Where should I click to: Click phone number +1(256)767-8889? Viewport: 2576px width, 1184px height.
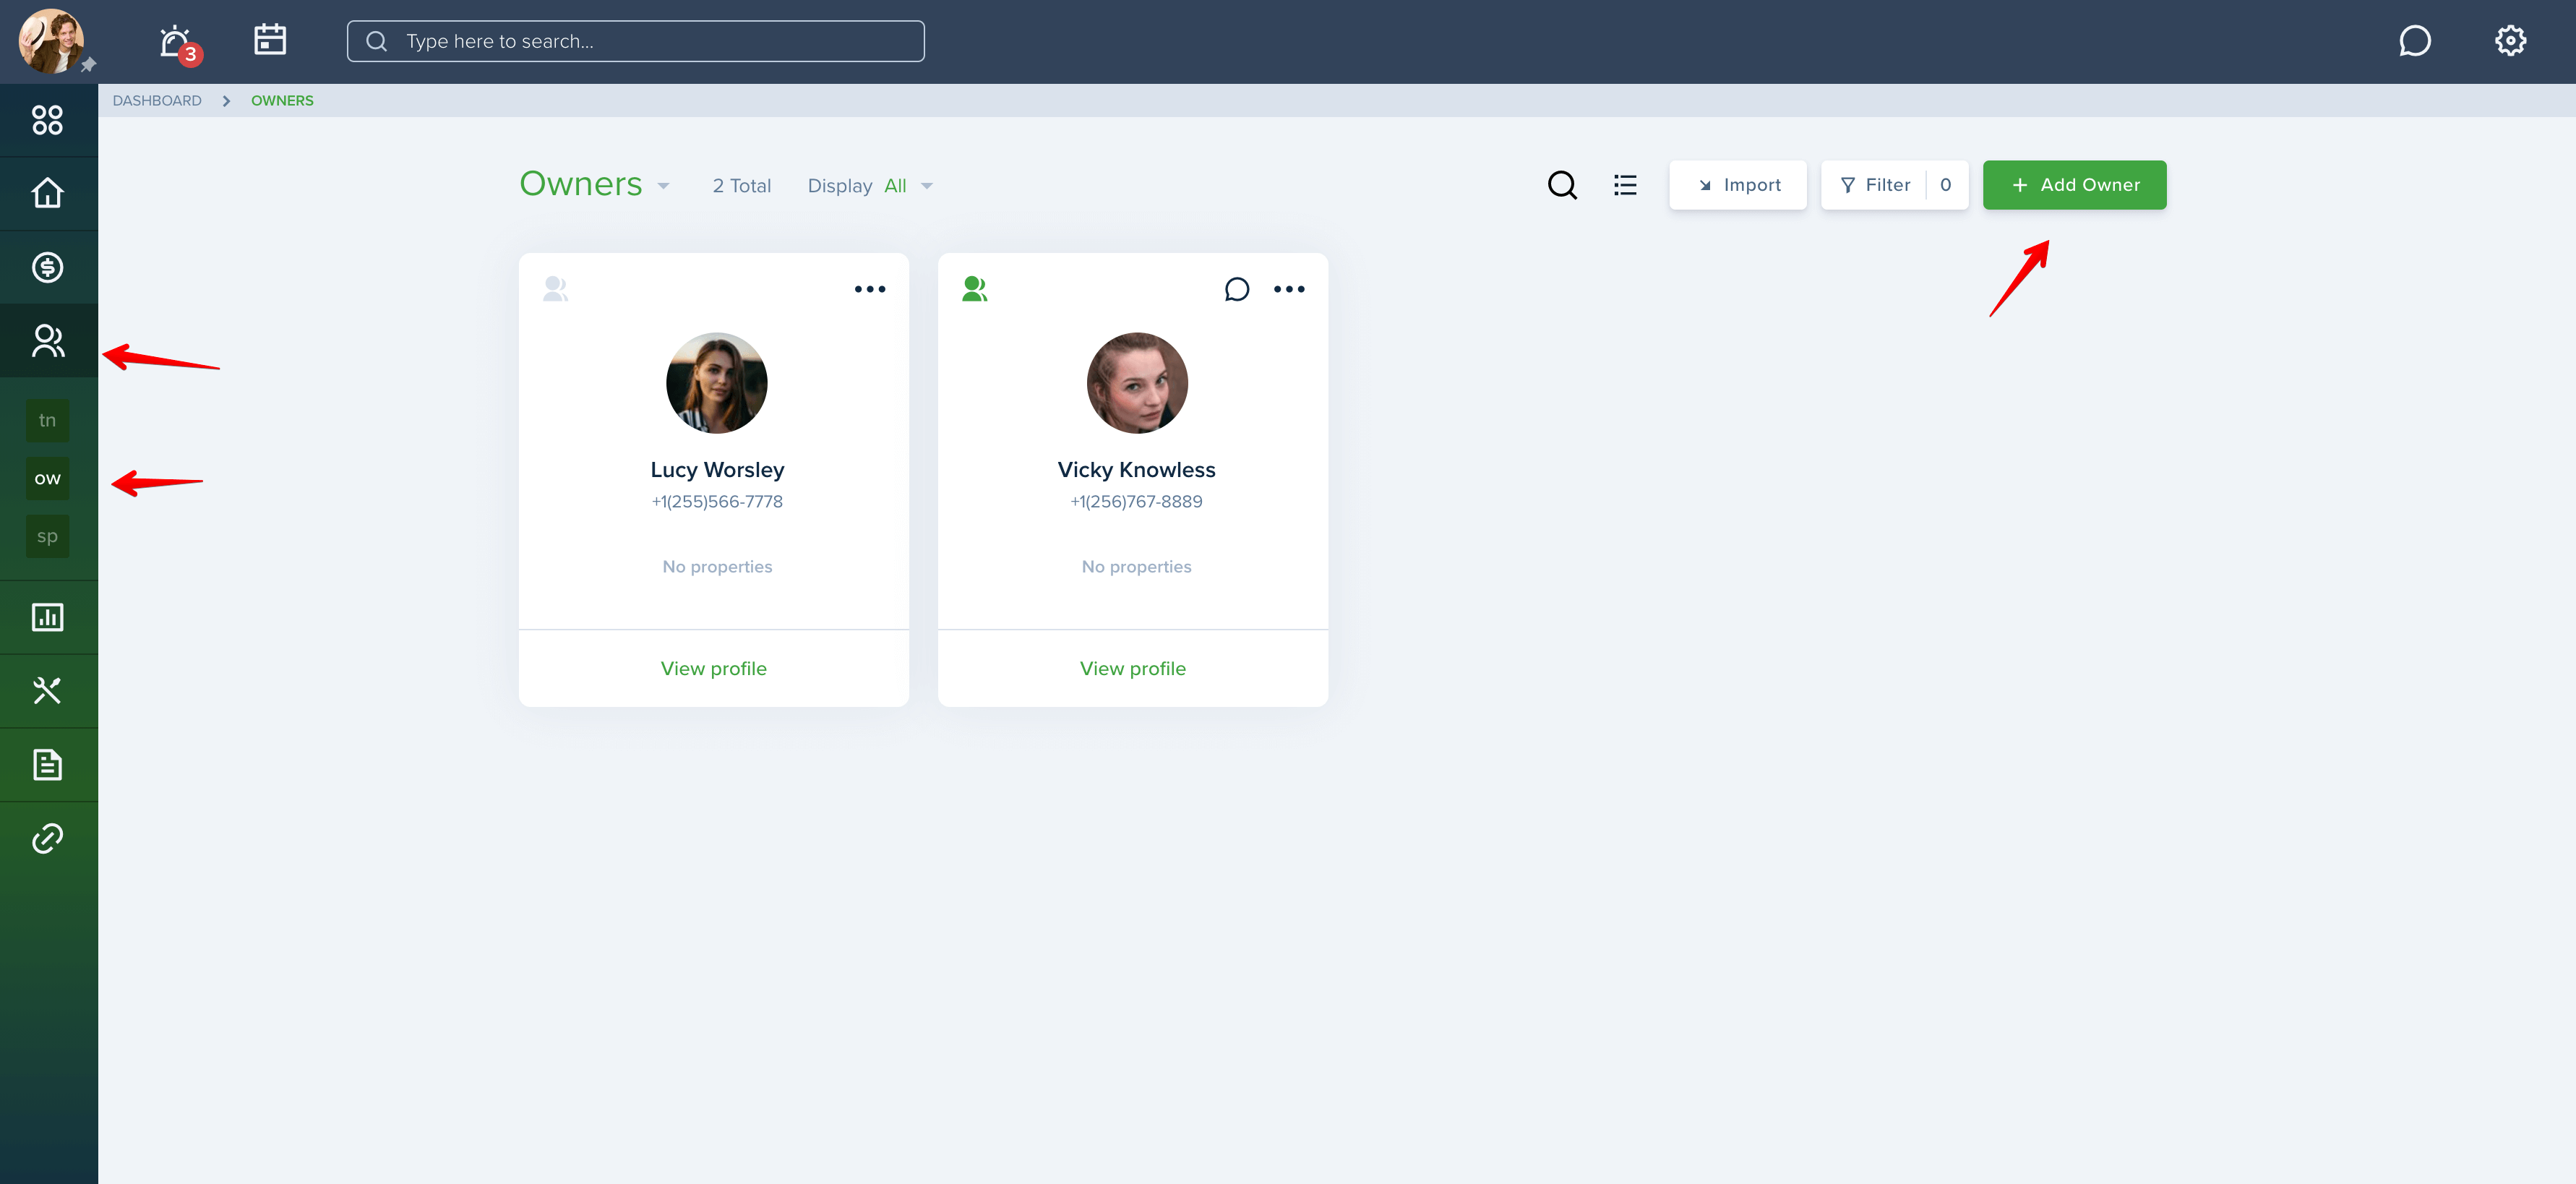[1137, 502]
